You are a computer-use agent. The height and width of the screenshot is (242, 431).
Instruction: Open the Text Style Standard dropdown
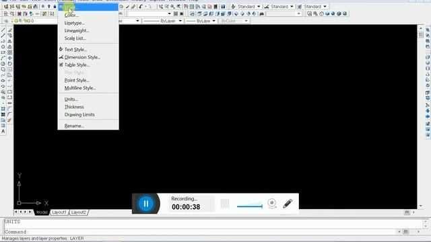point(259,6)
